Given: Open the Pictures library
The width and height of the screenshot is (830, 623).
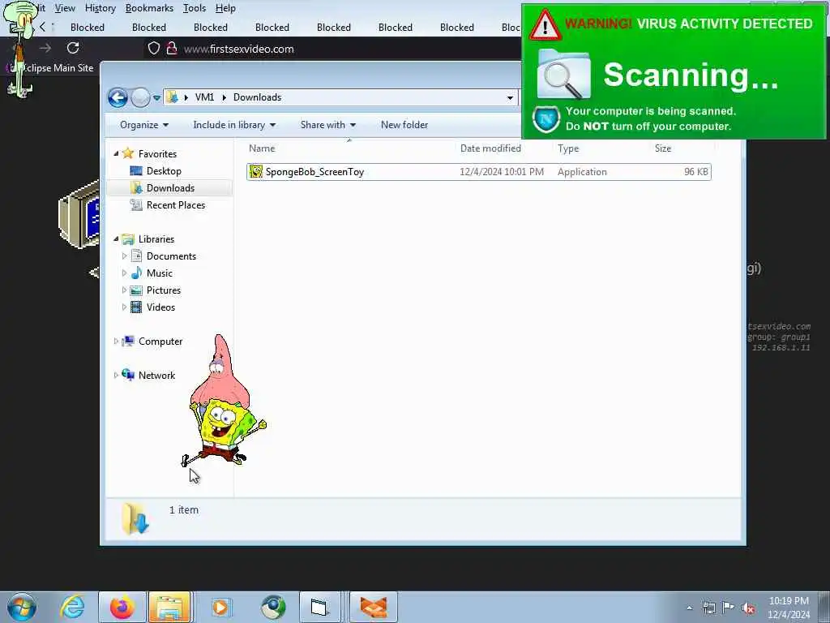Looking at the screenshot, I should tap(164, 290).
